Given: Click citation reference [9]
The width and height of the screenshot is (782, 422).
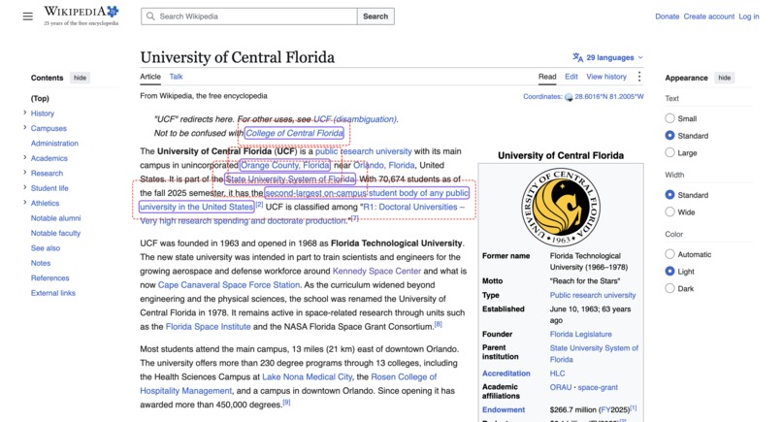Looking at the screenshot, I should pos(286,402).
